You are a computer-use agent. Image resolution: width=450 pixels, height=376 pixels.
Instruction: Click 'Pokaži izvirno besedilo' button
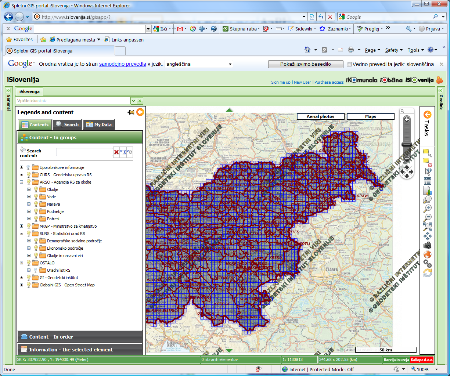306,64
